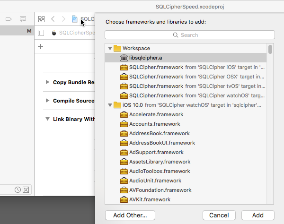Expand Compile Sources phase
This screenshot has width=284, height=224.
point(47,100)
